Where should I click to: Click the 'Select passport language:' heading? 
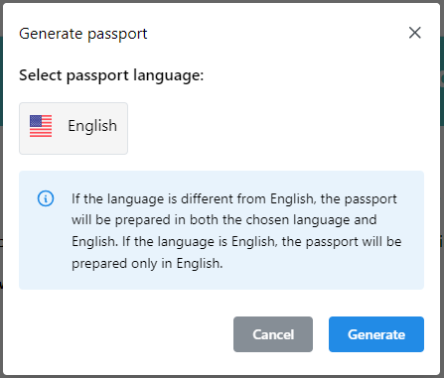click(x=111, y=75)
